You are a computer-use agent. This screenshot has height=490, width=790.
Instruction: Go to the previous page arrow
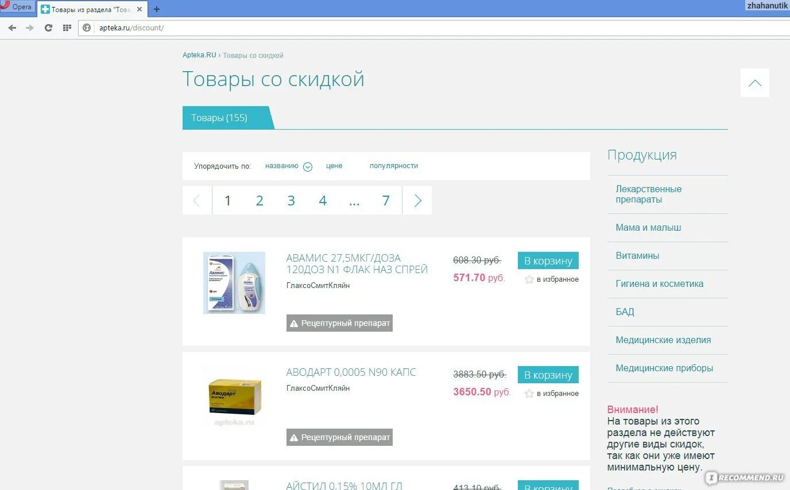tap(197, 200)
